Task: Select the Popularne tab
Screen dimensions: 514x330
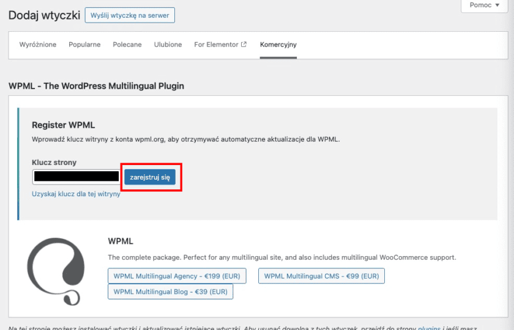Action: coord(84,45)
